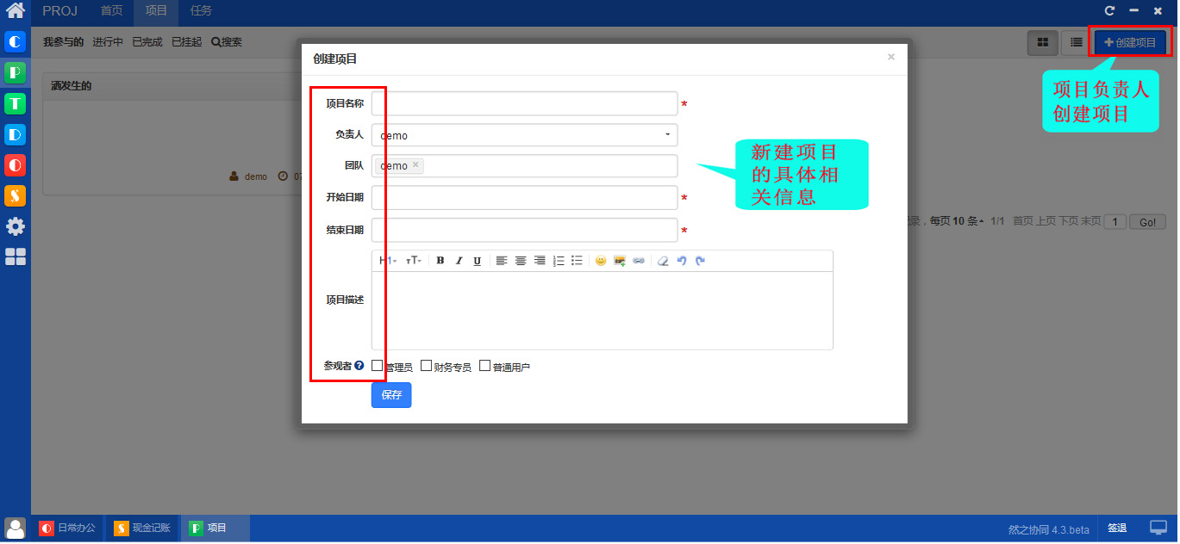Check the 管理员 viewer checkbox
The height and width of the screenshot is (544, 1180).
point(378,366)
